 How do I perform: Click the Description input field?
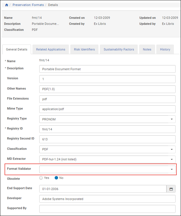(x=107, y=69)
